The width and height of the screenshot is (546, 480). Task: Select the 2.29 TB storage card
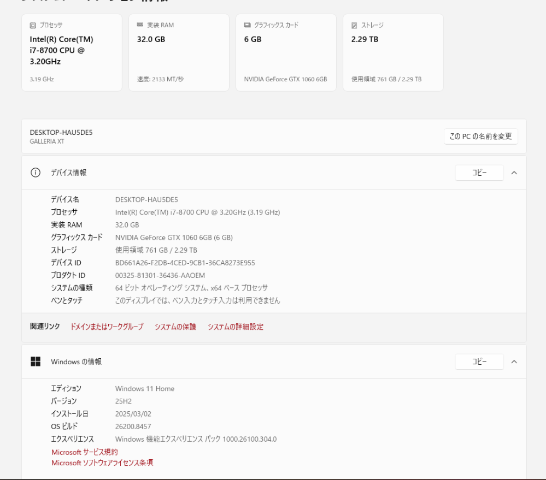tap(393, 52)
